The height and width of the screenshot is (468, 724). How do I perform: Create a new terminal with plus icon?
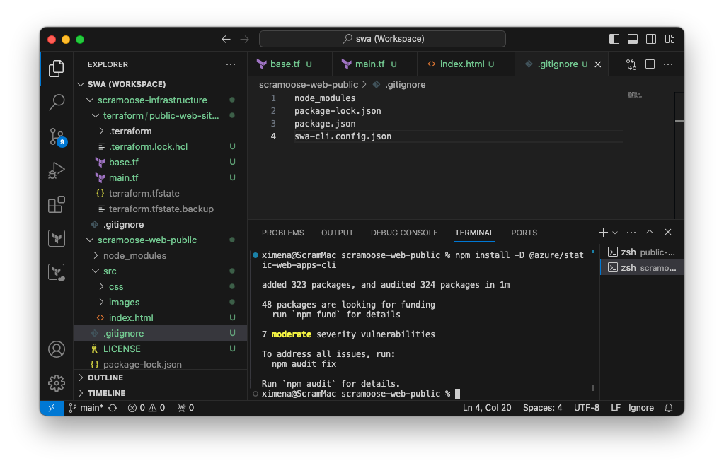(x=603, y=233)
